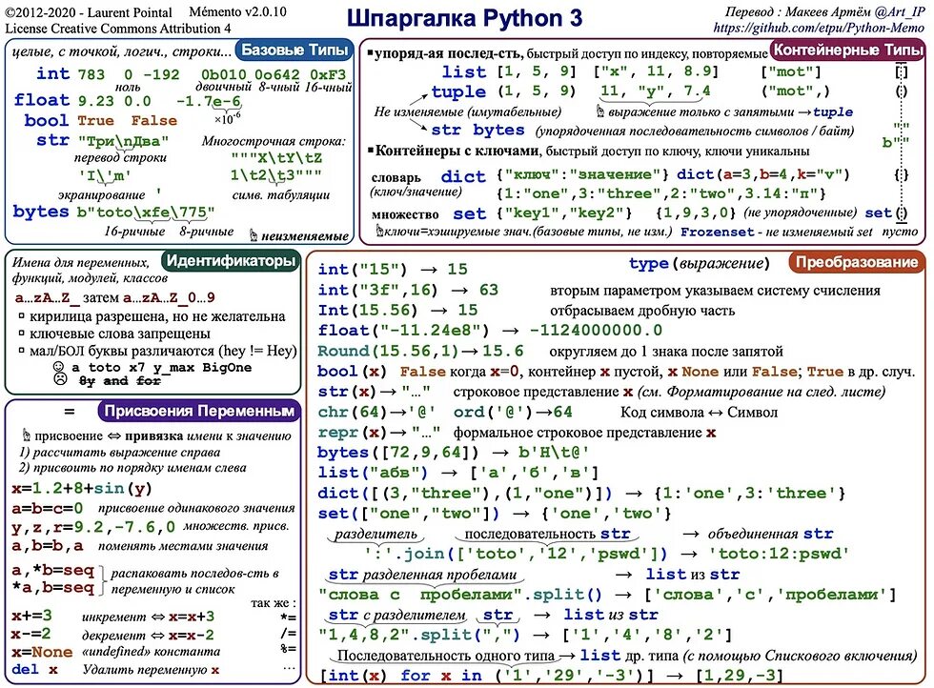This screenshot has height=688, width=934.
Task: Click the float("-11.24e8") example
Action: (403, 331)
